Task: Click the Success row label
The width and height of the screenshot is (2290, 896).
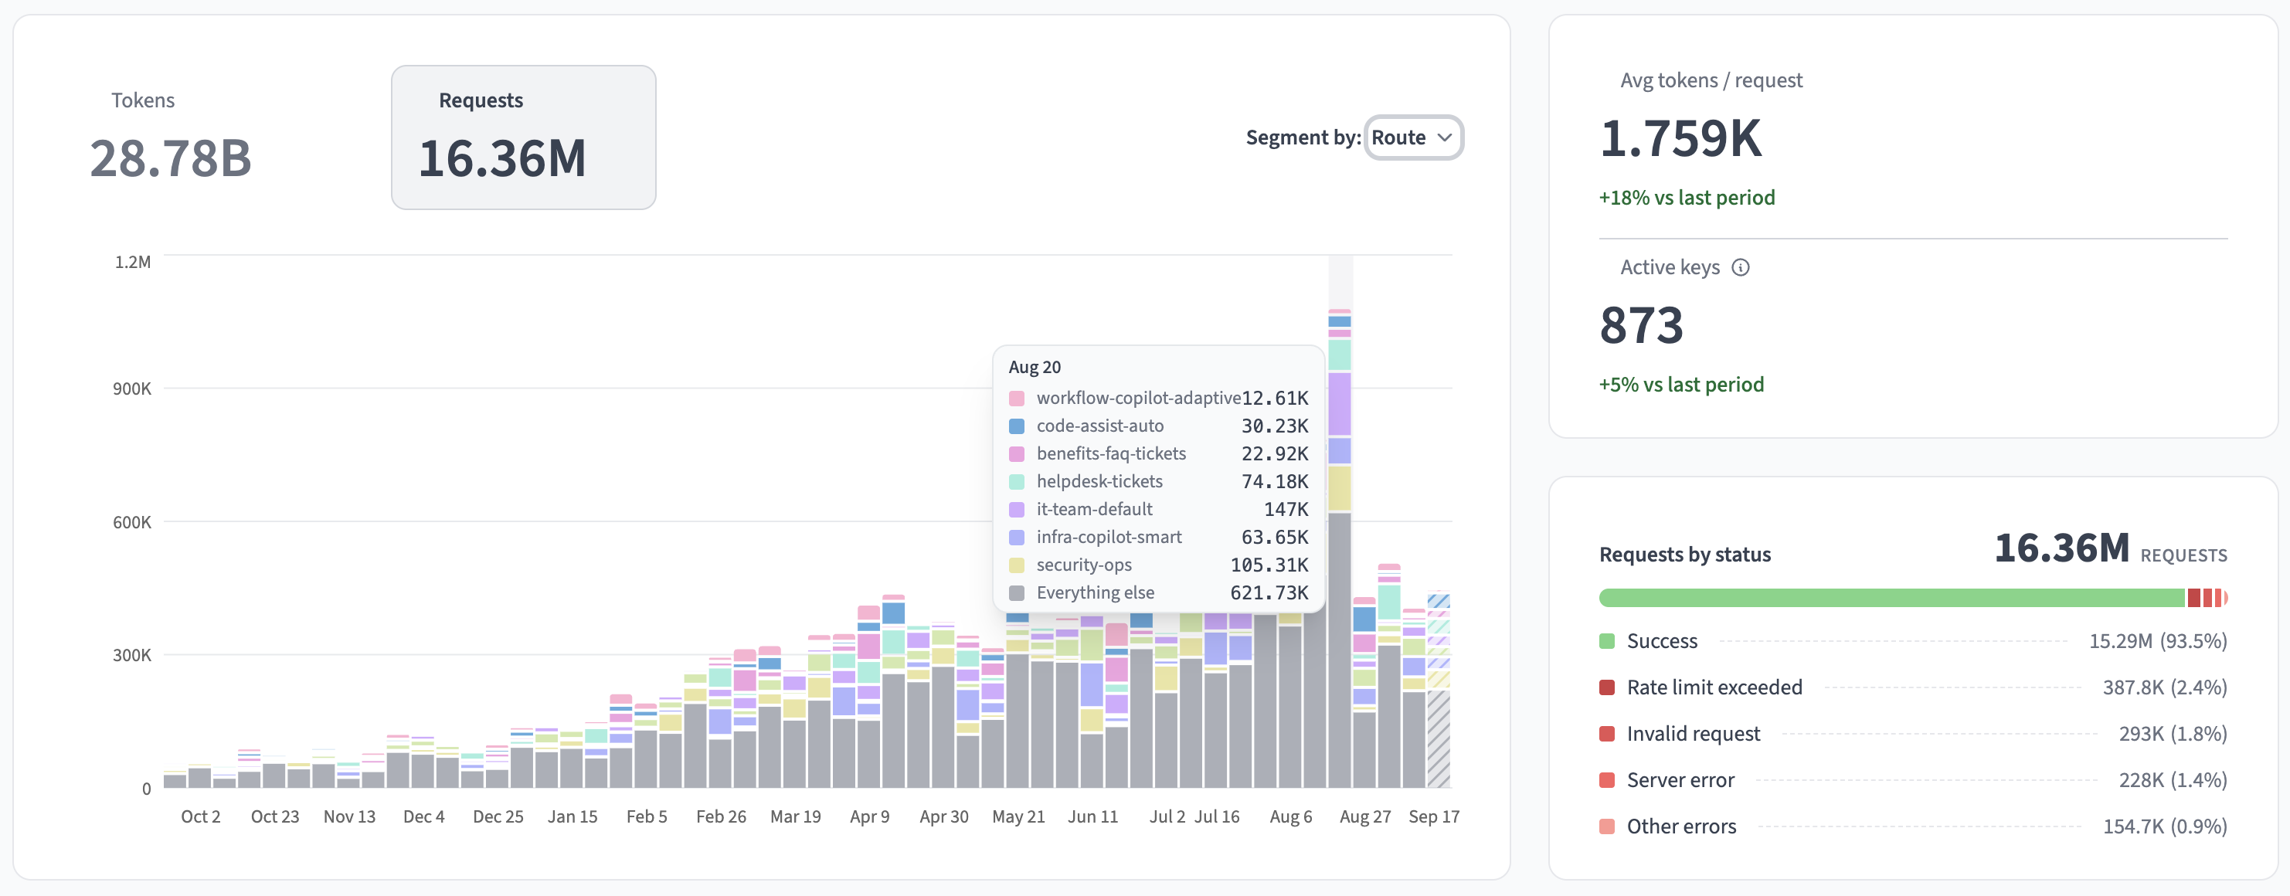Action: pos(1662,641)
